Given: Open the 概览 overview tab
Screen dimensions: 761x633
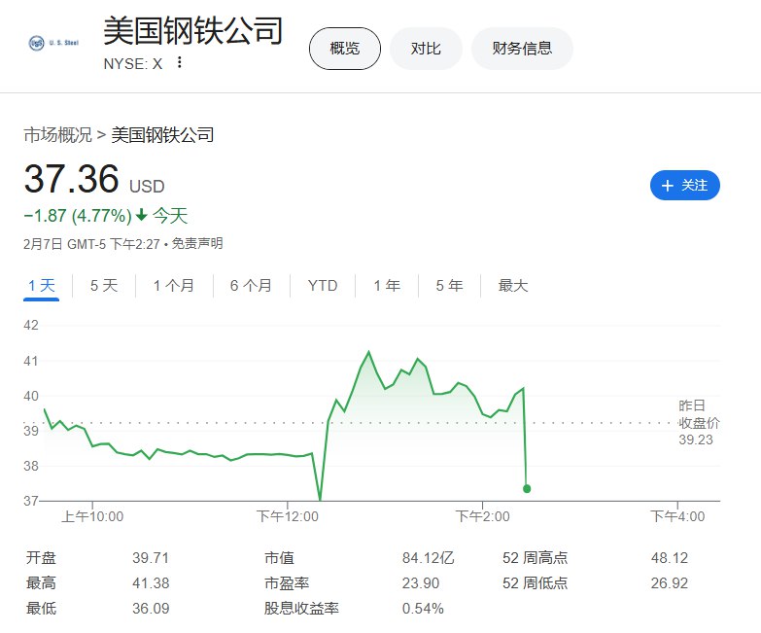Looking at the screenshot, I should 345,49.
